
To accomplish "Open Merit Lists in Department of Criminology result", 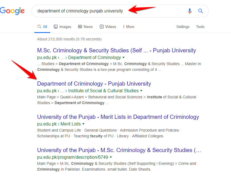I will (118, 117).
